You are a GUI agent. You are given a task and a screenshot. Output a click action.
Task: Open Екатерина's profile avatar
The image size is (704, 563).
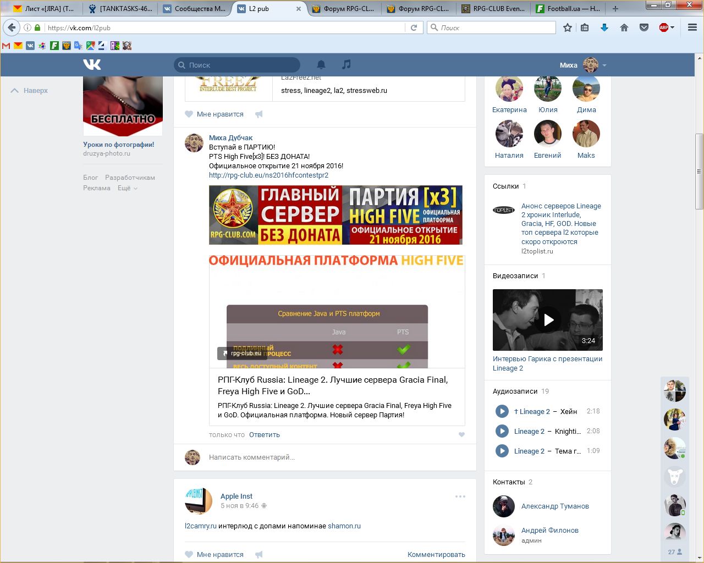click(x=509, y=88)
